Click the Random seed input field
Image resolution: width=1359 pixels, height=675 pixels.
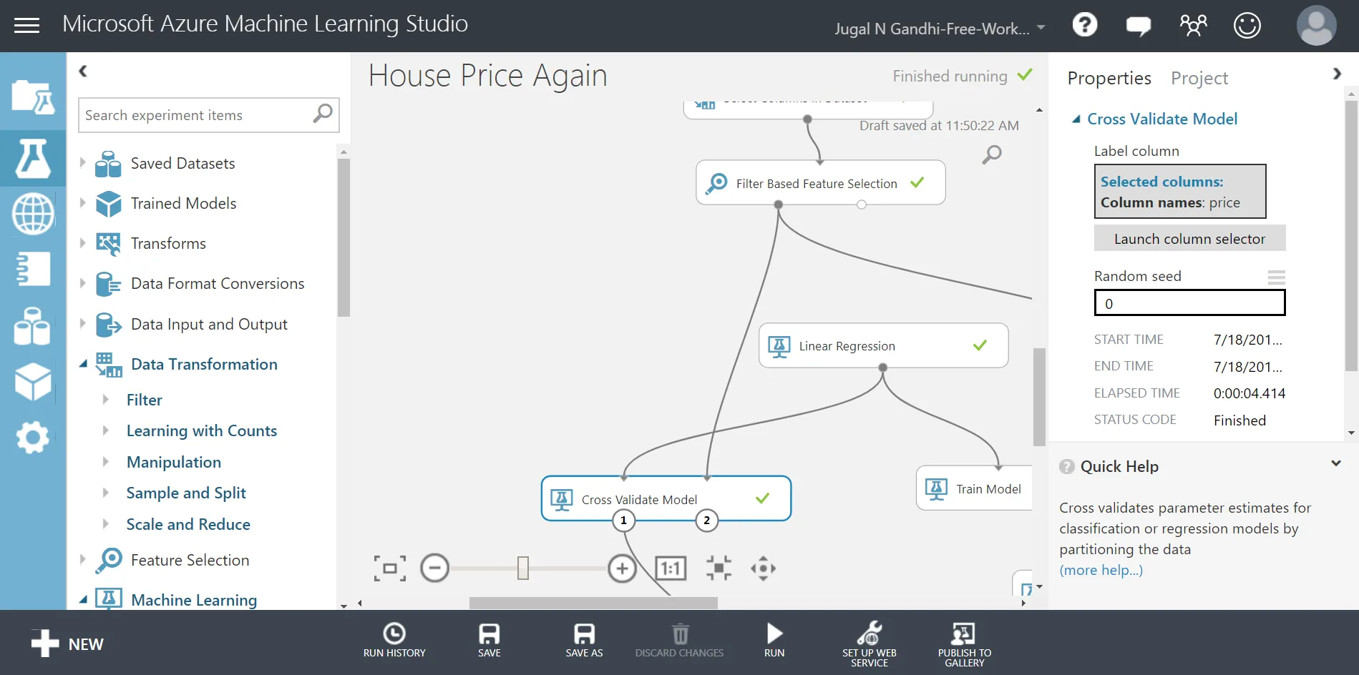click(1189, 303)
